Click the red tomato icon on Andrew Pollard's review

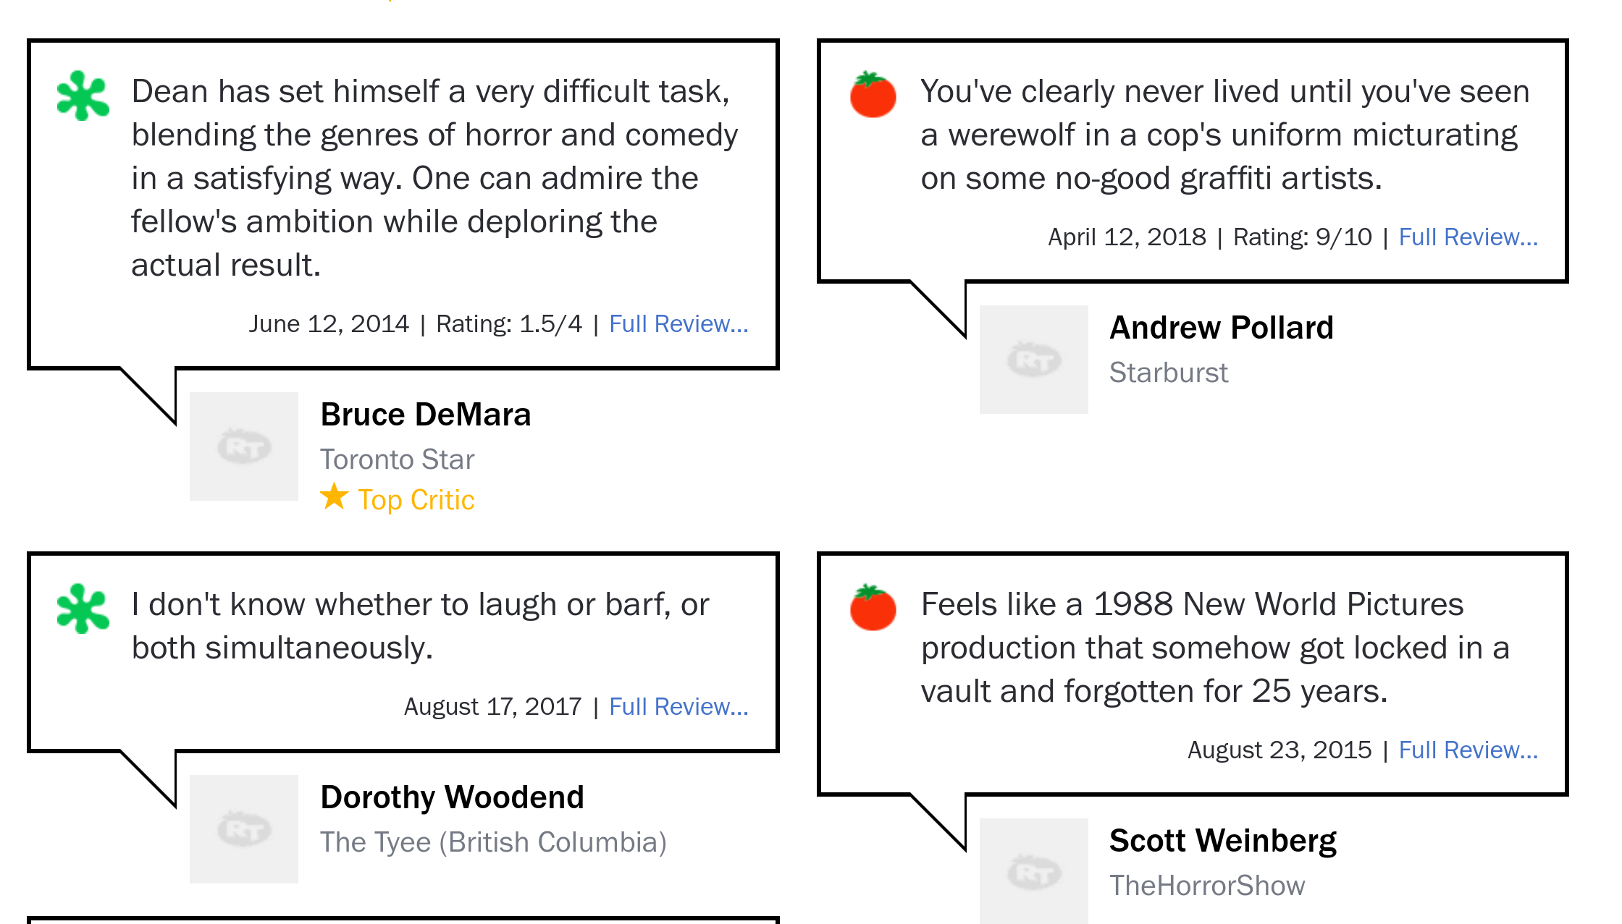pyautogui.click(x=873, y=94)
